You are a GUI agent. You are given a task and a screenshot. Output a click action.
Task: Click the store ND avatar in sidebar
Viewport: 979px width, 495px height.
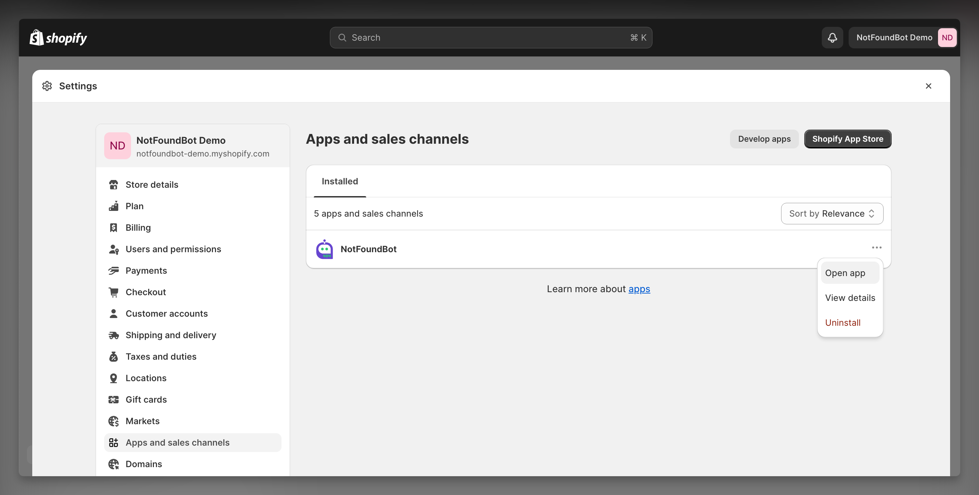coord(118,145)
